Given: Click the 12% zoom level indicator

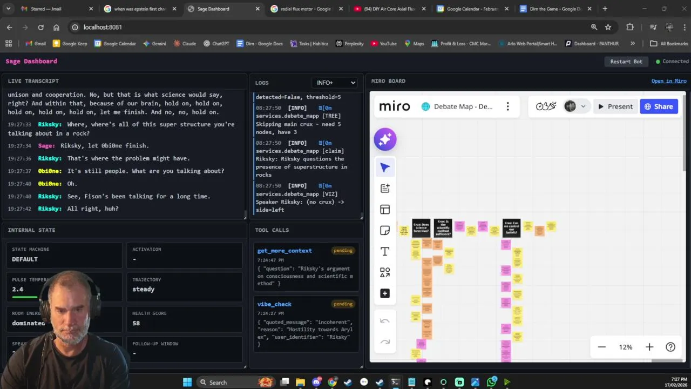Looking at the screenshot, I should click(626, 347).
